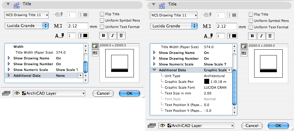Click text height icon in right dialog
Screen dimensions: 294x131
(x=207, y=27)
